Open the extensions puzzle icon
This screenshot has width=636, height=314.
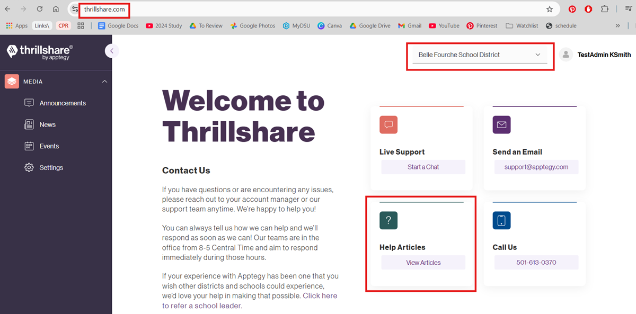click(x=605, y=9)
